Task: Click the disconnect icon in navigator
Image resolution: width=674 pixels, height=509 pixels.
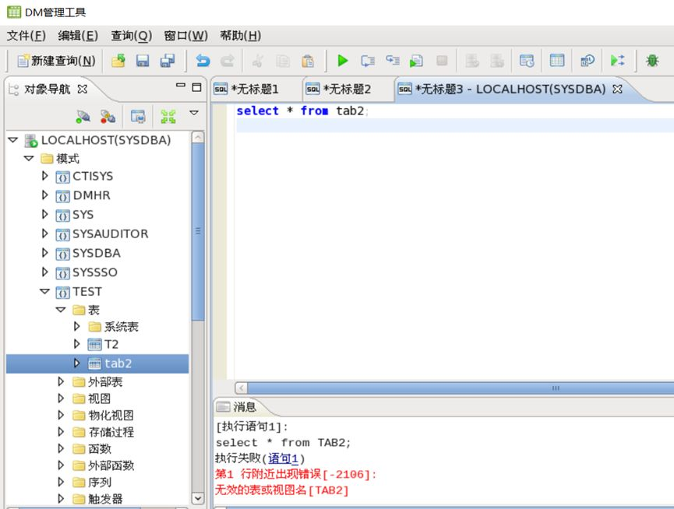Action: [108, 116]
